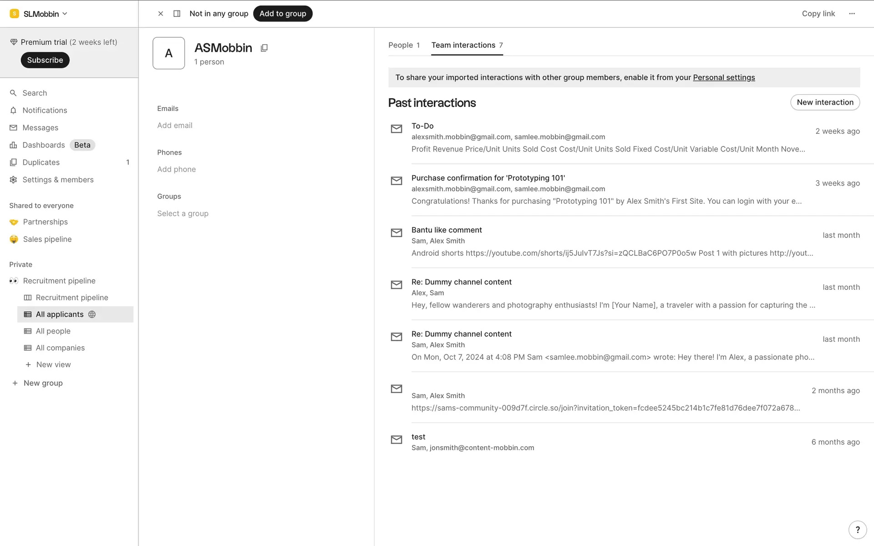The height and width of the screenshot is (546, 874).
Task: Click the copy icon next to ASMobbin
Action: (264, 48)
